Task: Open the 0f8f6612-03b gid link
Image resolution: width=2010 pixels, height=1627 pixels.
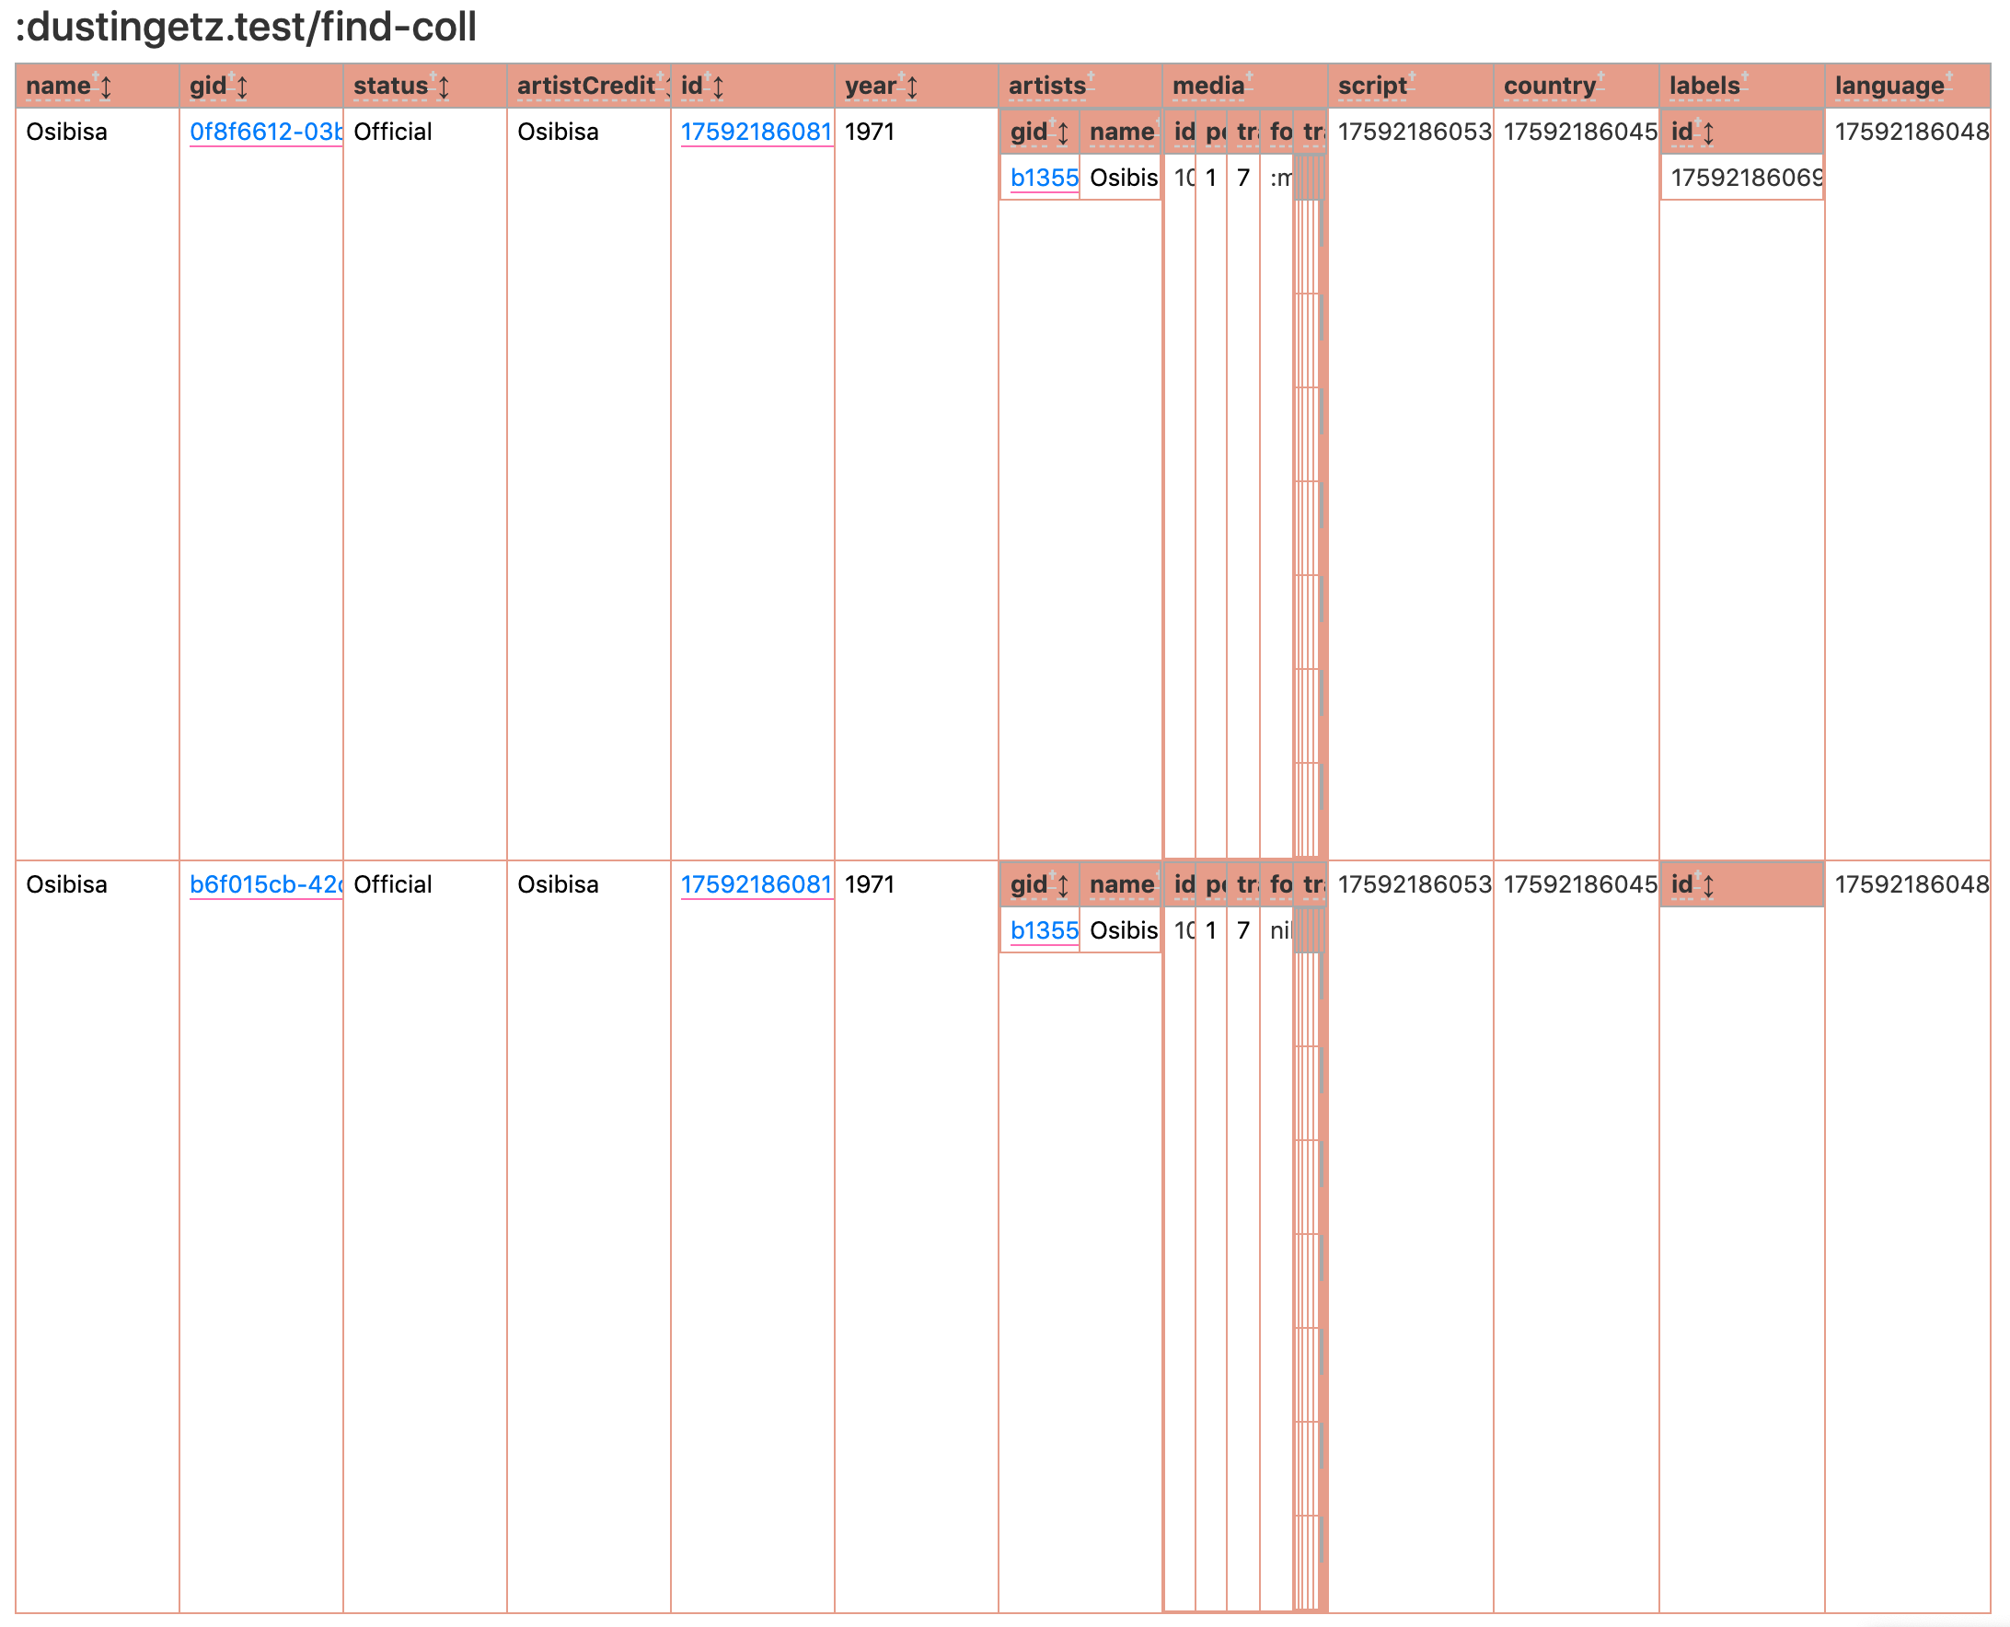Action: 265,133
